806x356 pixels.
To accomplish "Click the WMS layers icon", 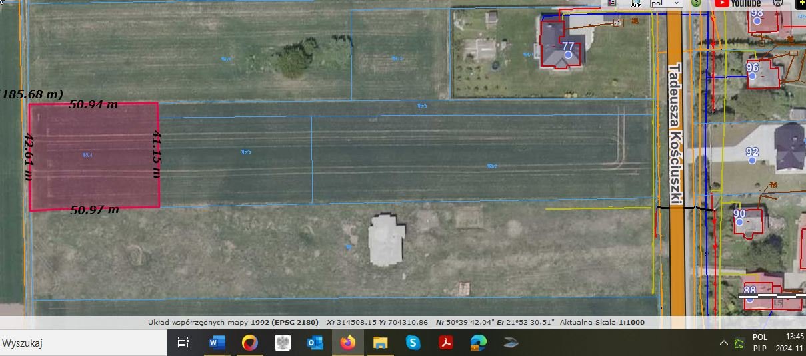I will coord(636,3).
